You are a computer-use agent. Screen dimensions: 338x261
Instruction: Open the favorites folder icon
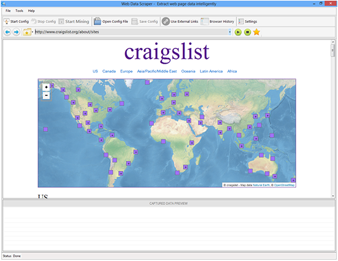click(27, 32)
